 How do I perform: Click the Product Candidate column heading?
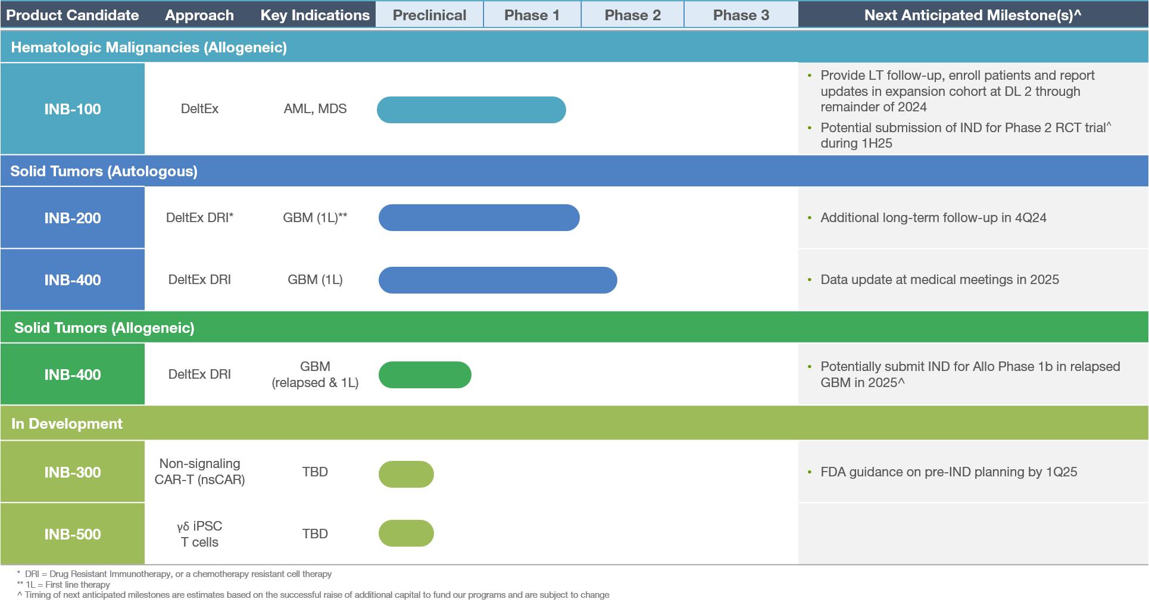pyautogui.click(x=73, y=15)
